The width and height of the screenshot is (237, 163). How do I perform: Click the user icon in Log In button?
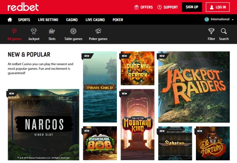(212, 7)
